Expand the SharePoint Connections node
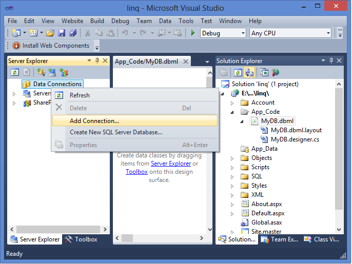Viewport: 352px width, 264px height. (x=14, y=103)
